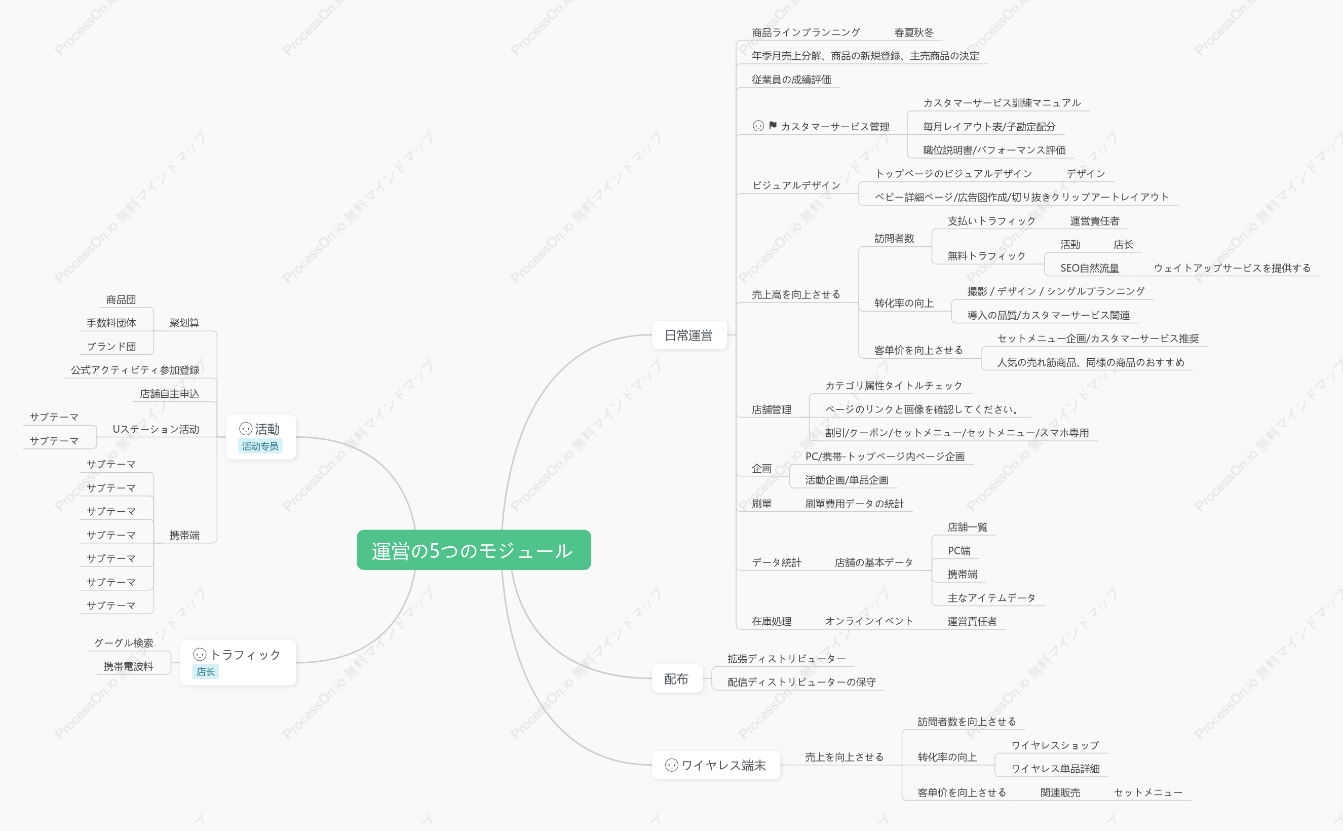Click the 店长 tag under トラフィック
Screen dimensions: 1343x831
click(206, 671)
